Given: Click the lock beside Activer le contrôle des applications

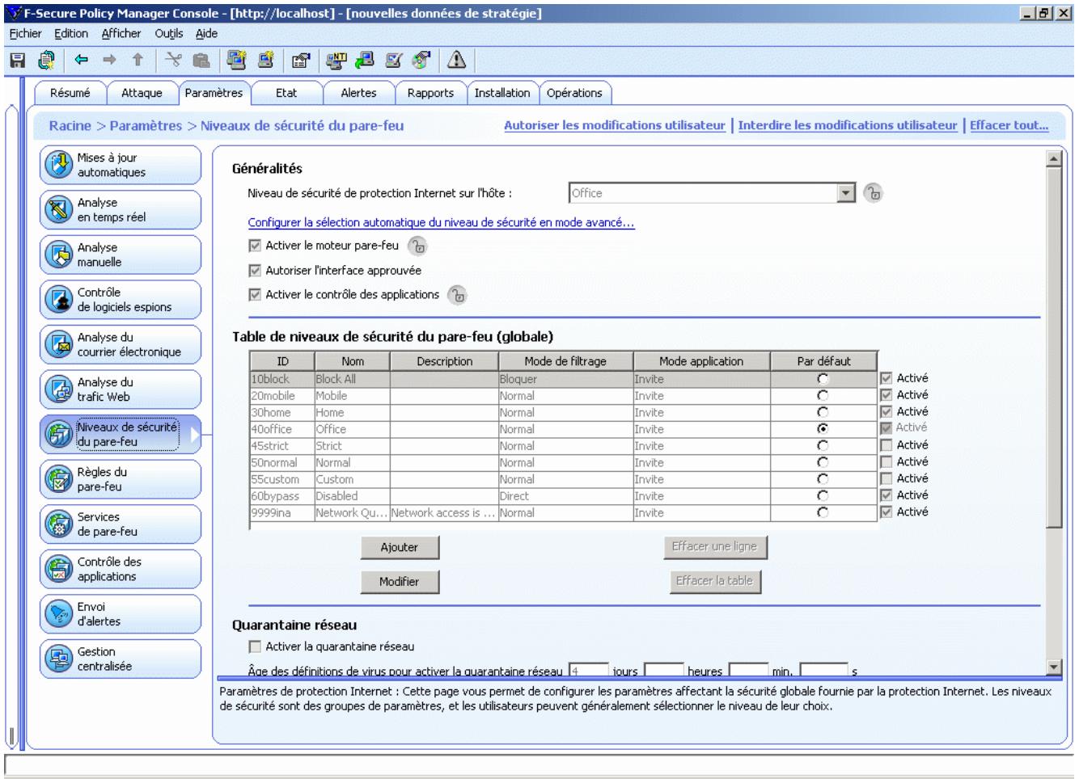Looking at the screenshot, I should 457,295.
